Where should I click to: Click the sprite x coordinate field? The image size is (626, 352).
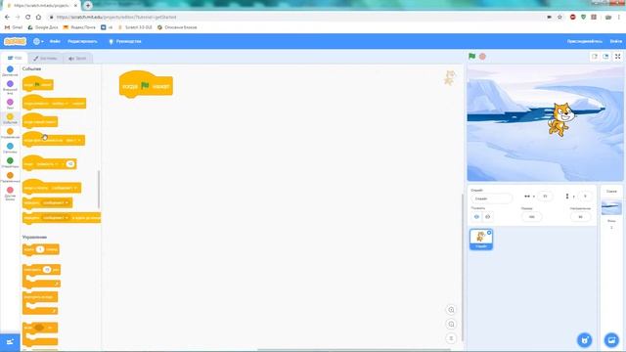[x=545, y=197]
